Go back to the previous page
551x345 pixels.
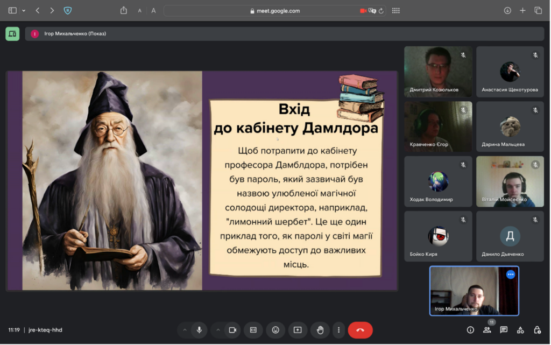click(38, 11)
